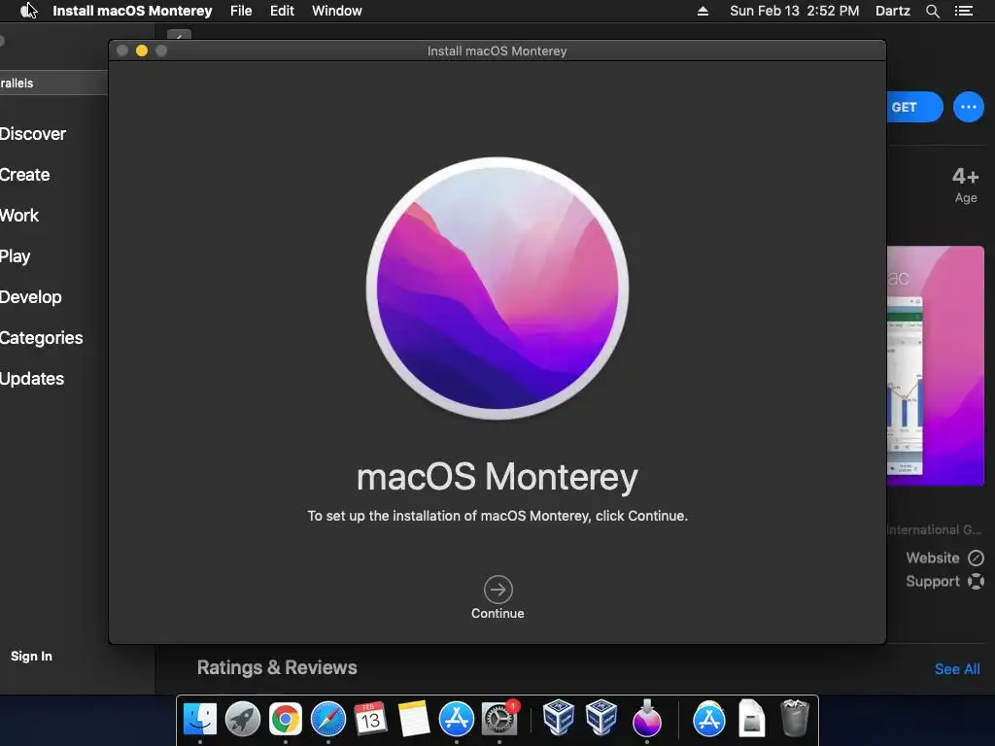Open App Store icon left of System Preferences
This screenshot has height=746, width=995.
[x=457, y=719]
